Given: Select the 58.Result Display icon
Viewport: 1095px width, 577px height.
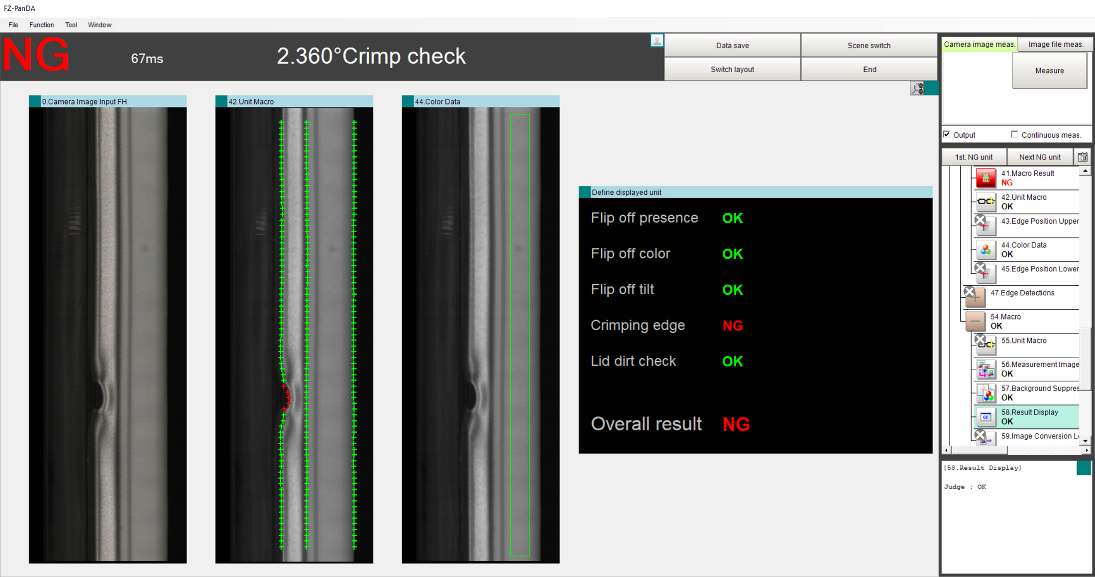Looking at the screenshot, I should click(985, 417).
